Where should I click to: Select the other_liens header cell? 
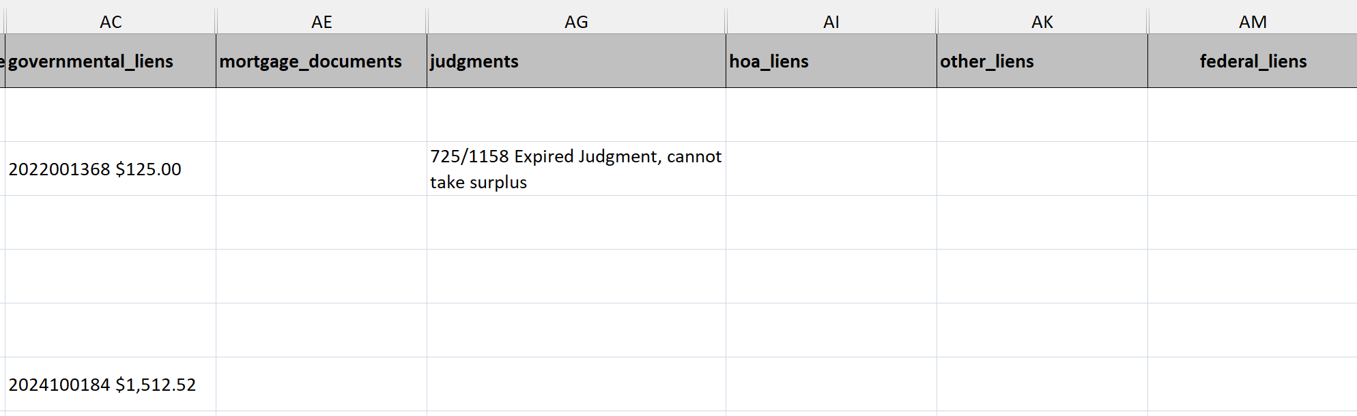(x=1042, y=61)
